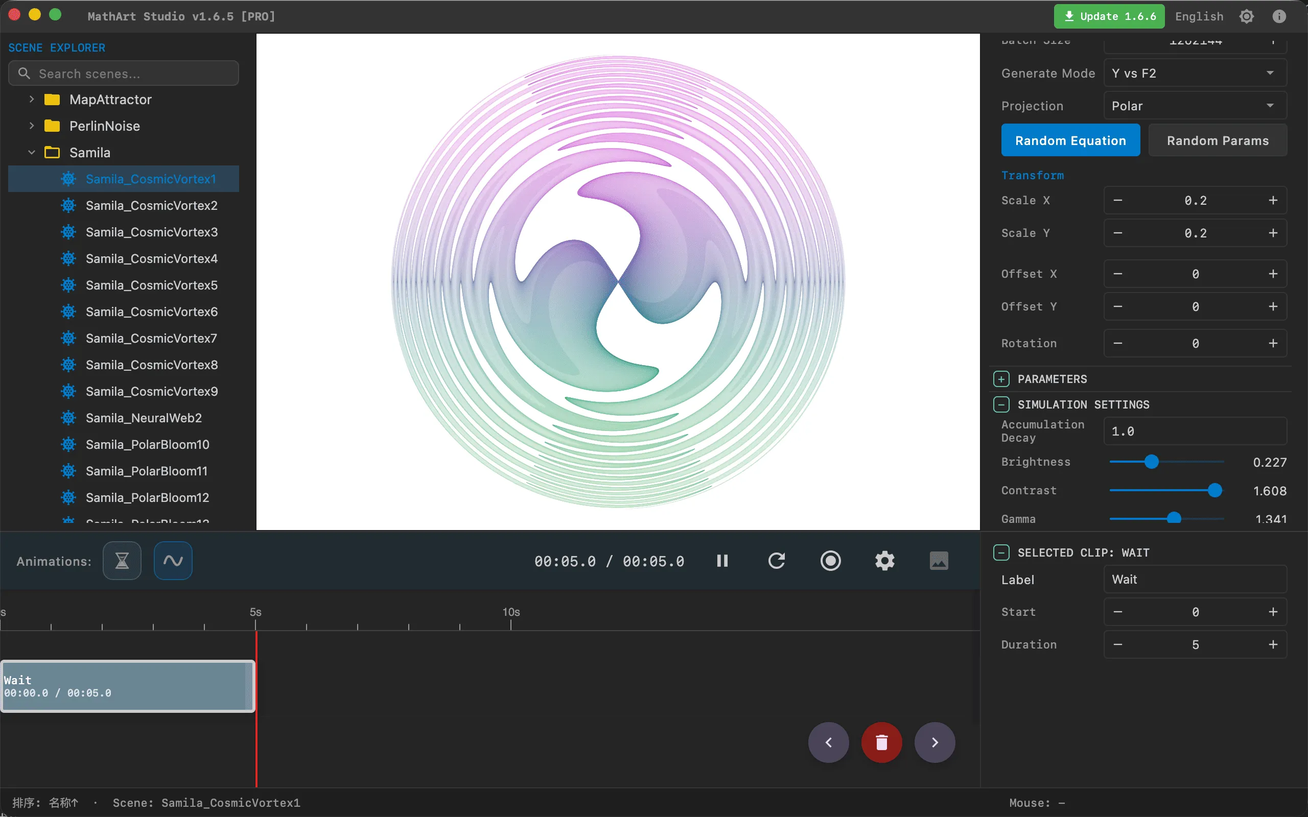Collapse the Samila folder

(x=31, y=152)
